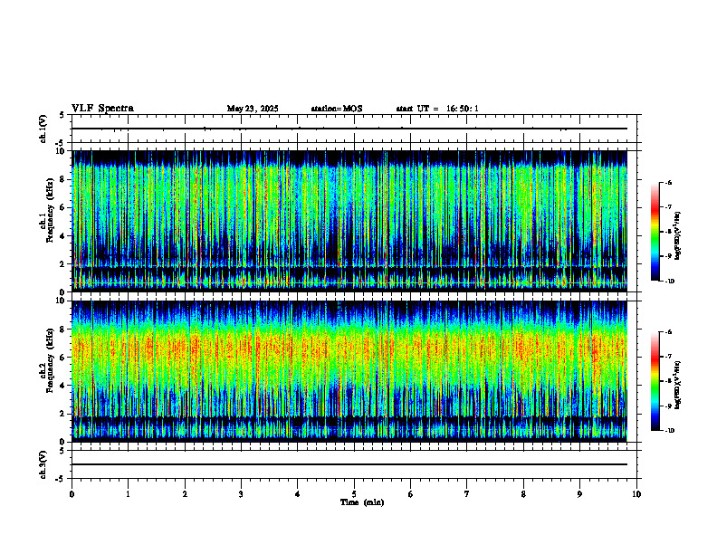This screenshot has width=717, height=554.
Task: Click the "start UT = 16:50: 1" text
Action: pyautogui.click(x=437, y=109)
